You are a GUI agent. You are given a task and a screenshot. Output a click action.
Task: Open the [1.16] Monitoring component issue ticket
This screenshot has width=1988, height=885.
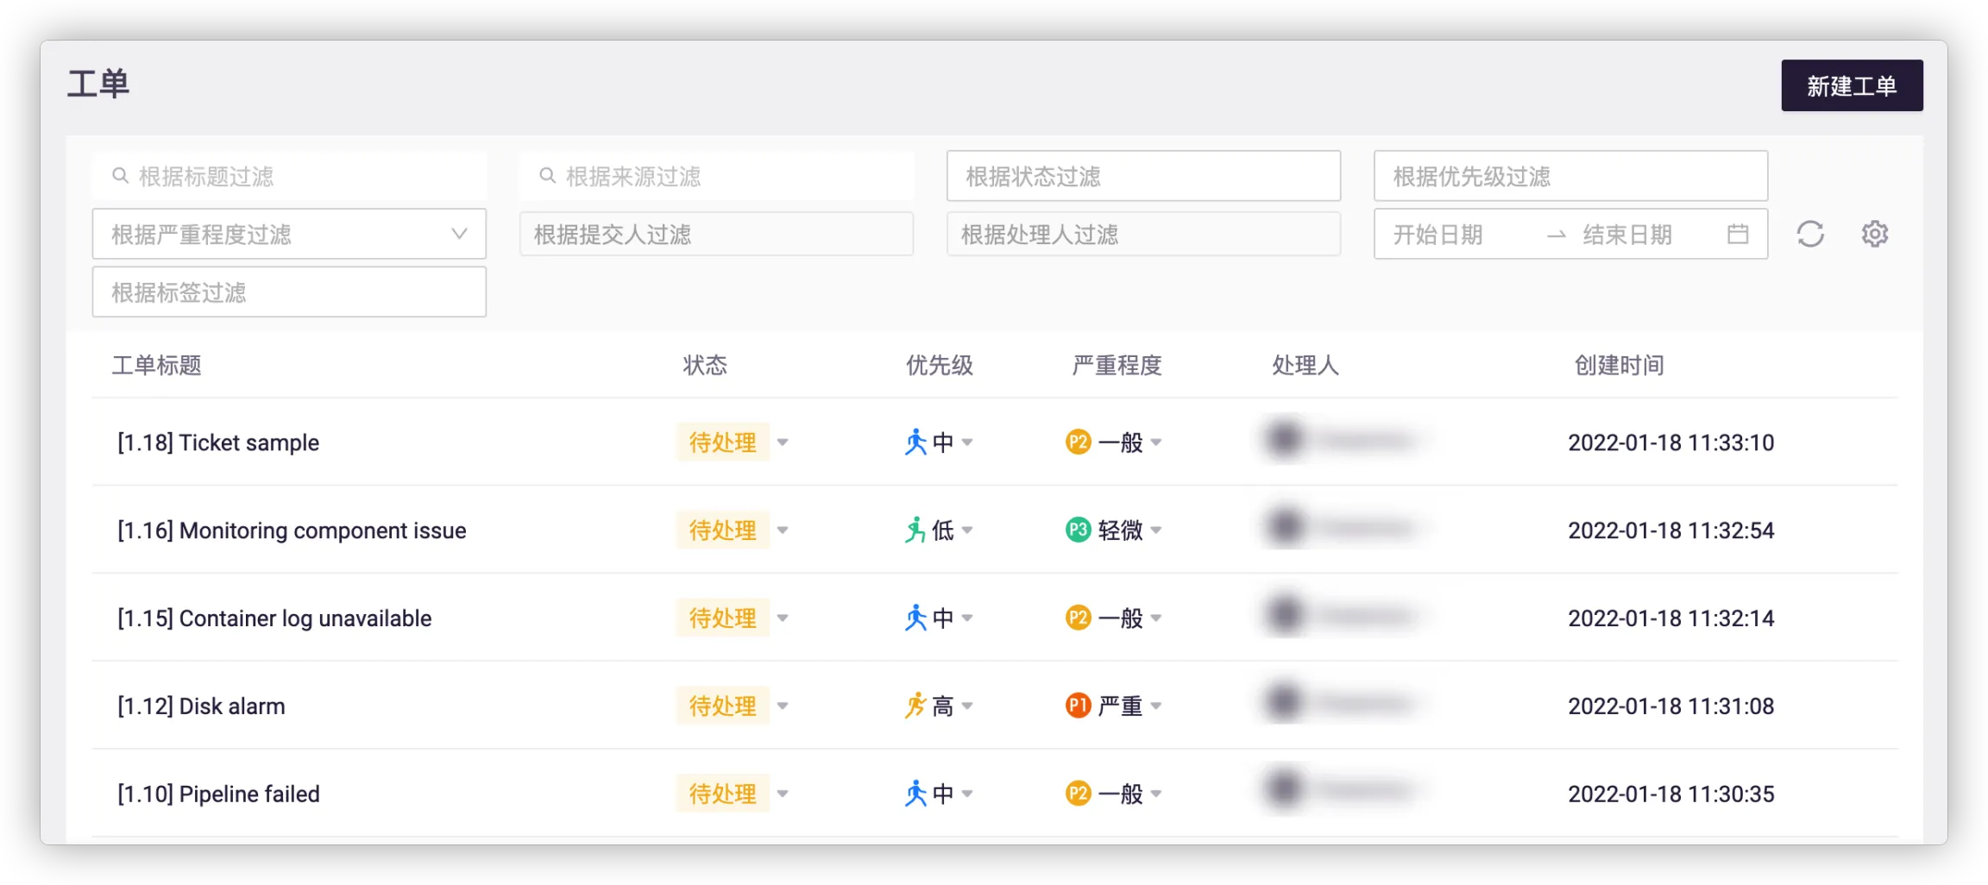tap(292, 530)
